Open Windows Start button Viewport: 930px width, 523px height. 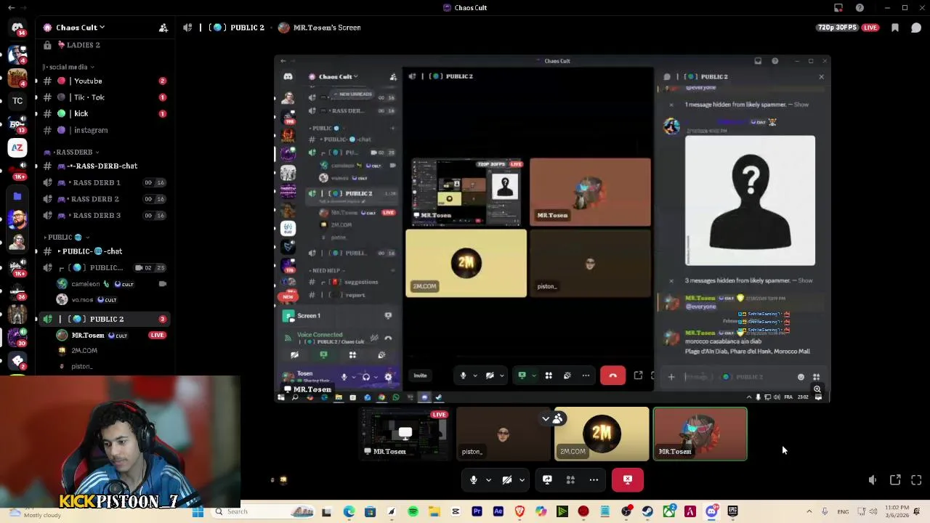tap(198, 511)
